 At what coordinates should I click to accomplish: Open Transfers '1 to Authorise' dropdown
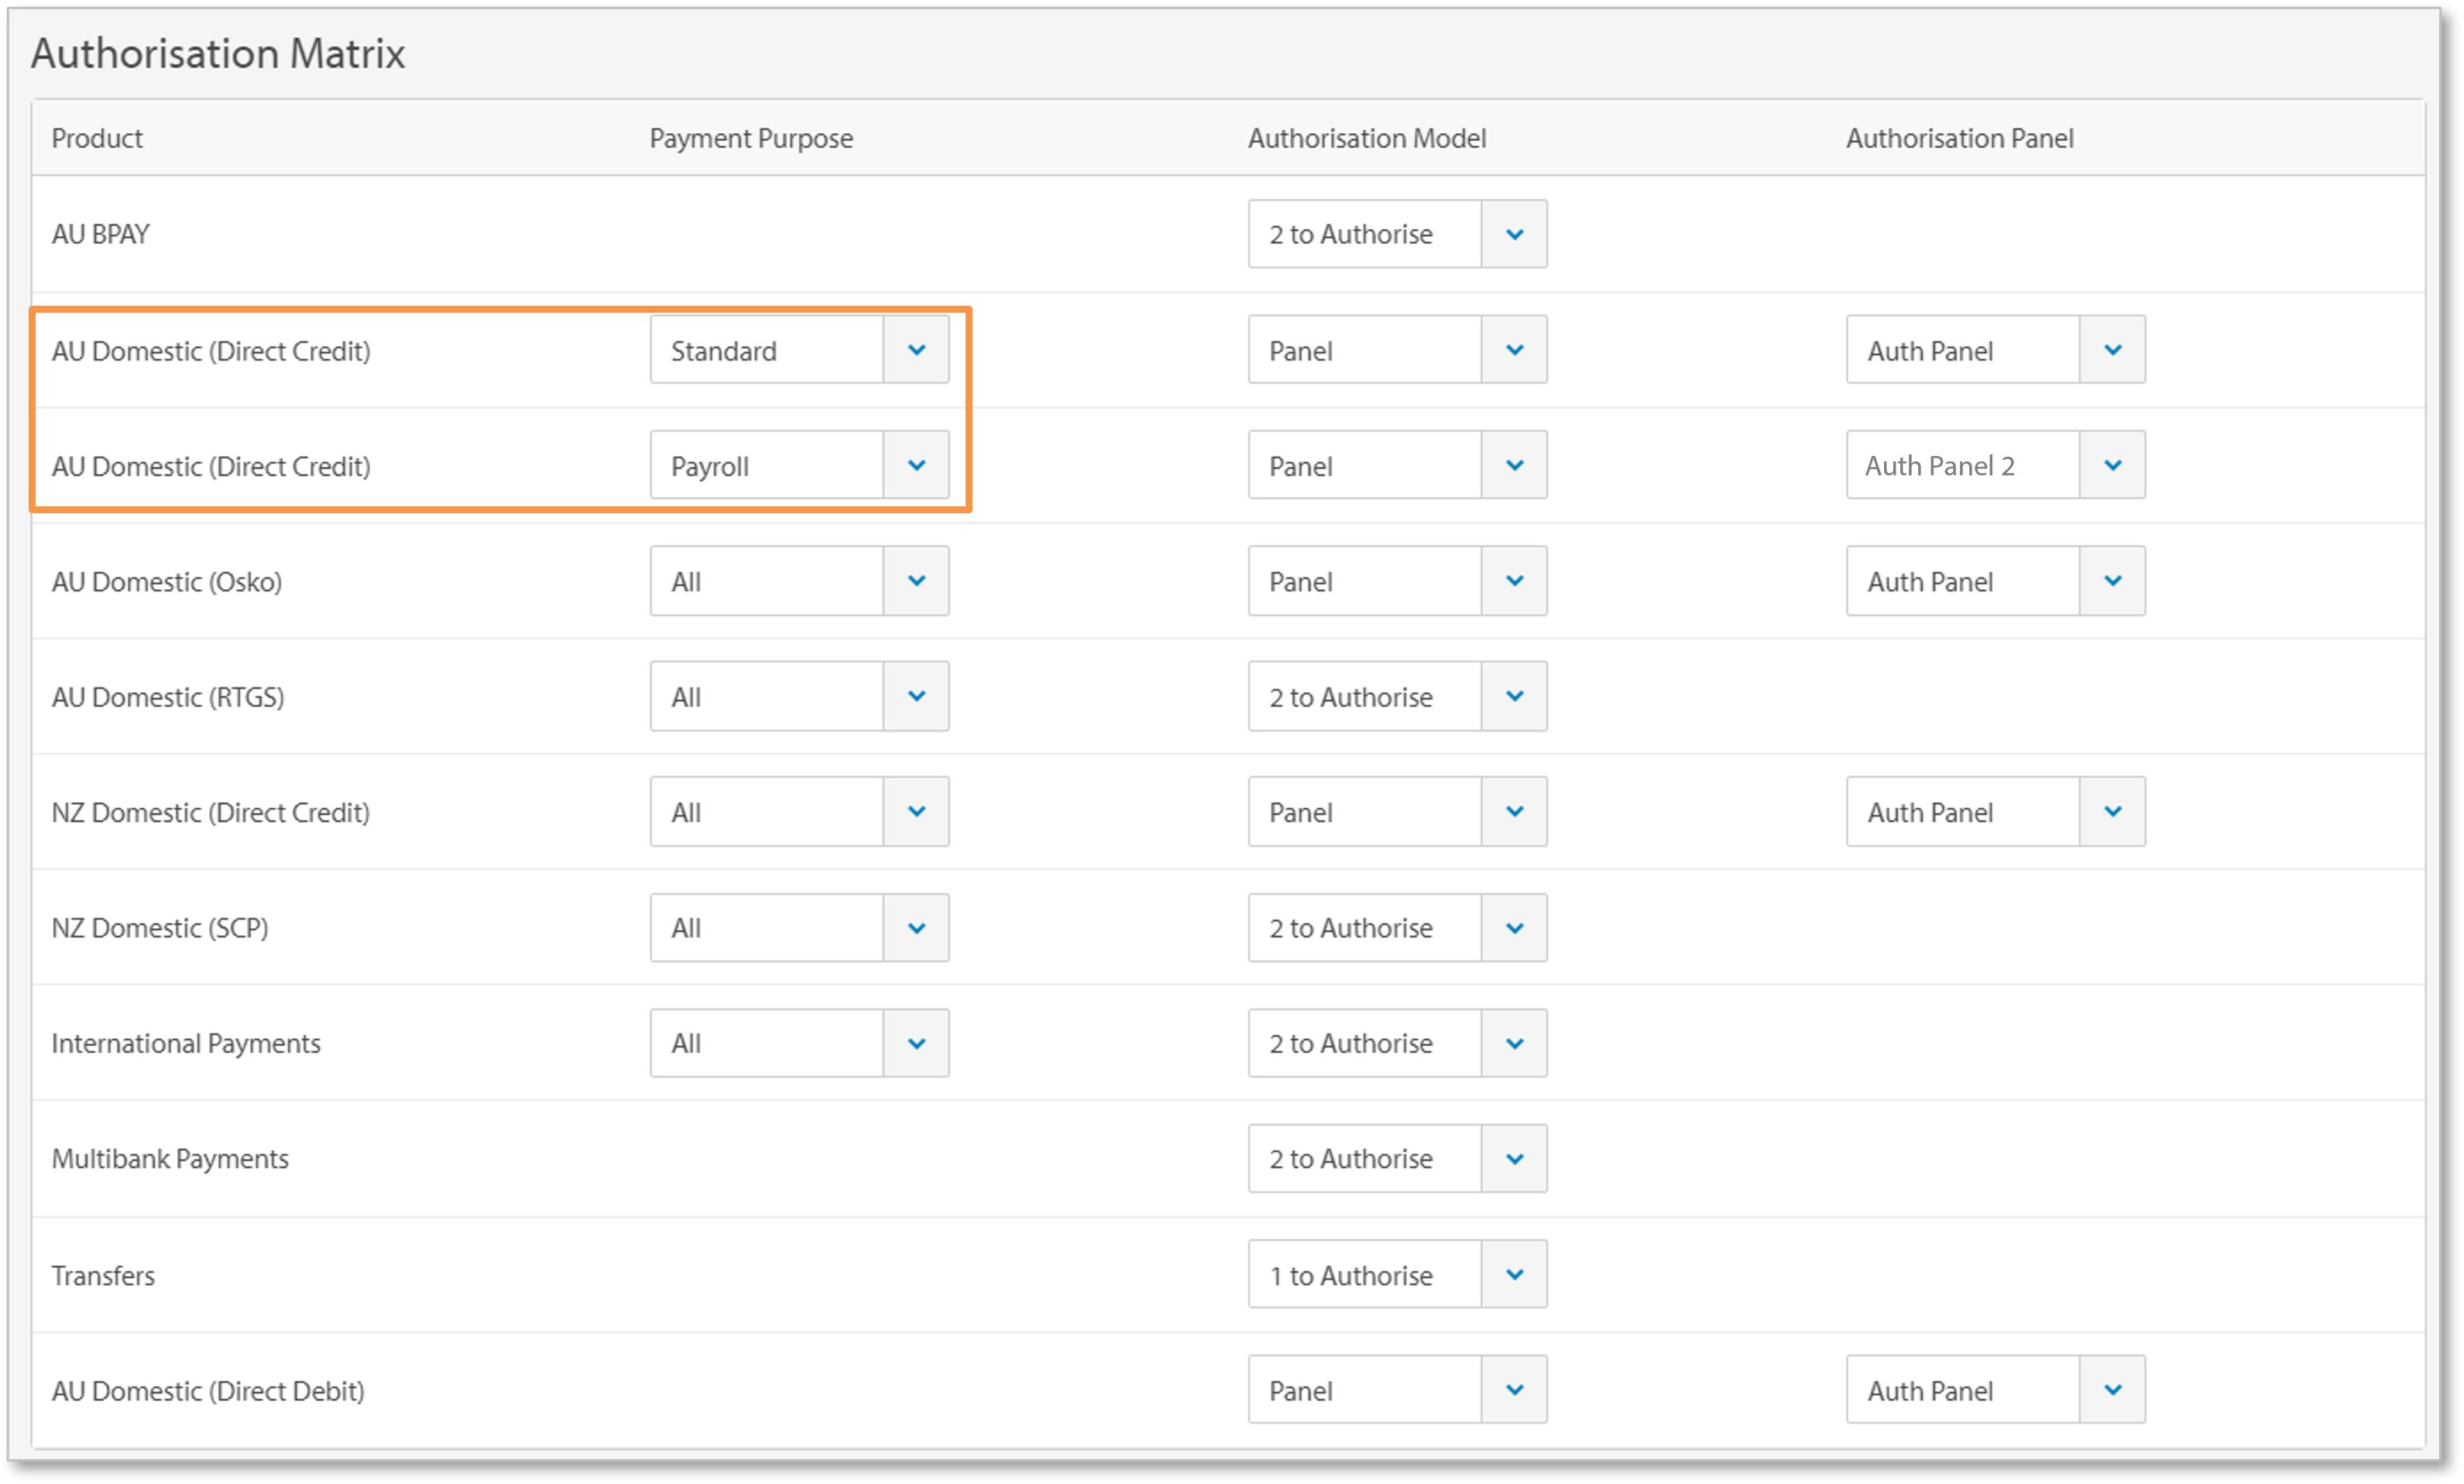click(x=1514, y=1274)
